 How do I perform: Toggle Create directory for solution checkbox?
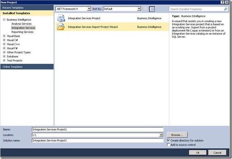pos(169,140)
